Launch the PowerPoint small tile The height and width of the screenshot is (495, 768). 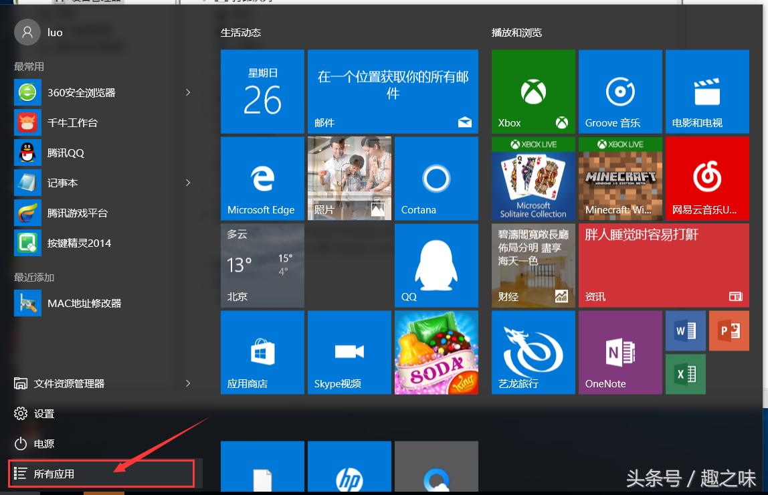coord(729,330)
